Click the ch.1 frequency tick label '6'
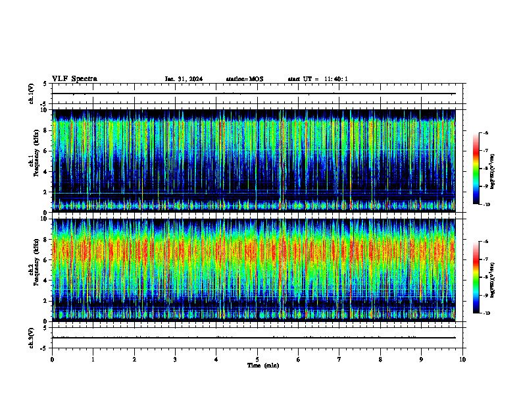The width and height of the screenshot is (521, 403). [46, 151]
